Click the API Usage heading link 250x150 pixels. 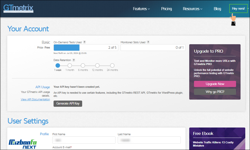click(42, 87)
